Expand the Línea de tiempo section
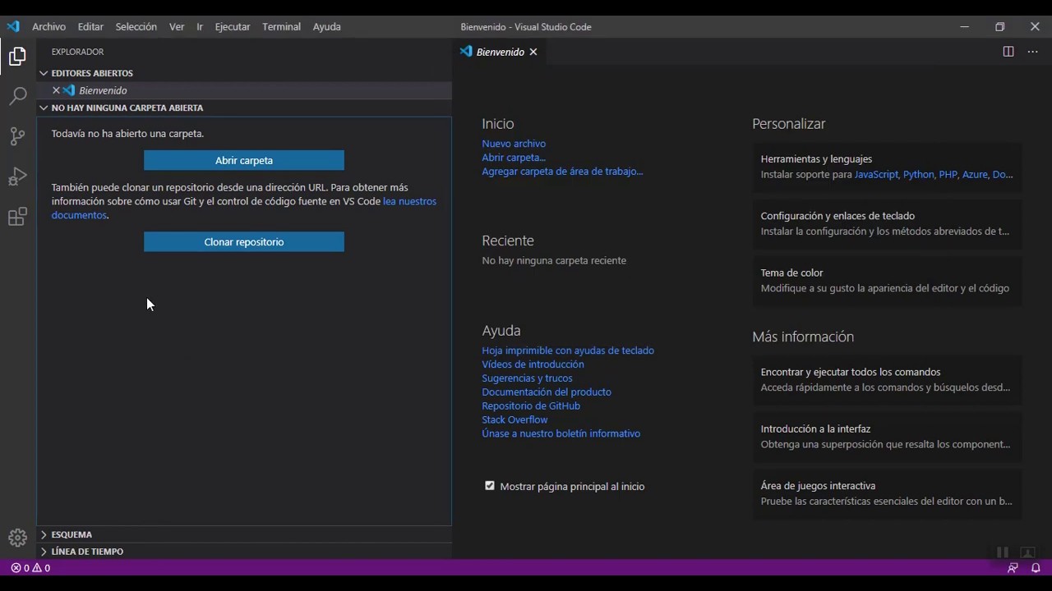 (x=244, y=552)
